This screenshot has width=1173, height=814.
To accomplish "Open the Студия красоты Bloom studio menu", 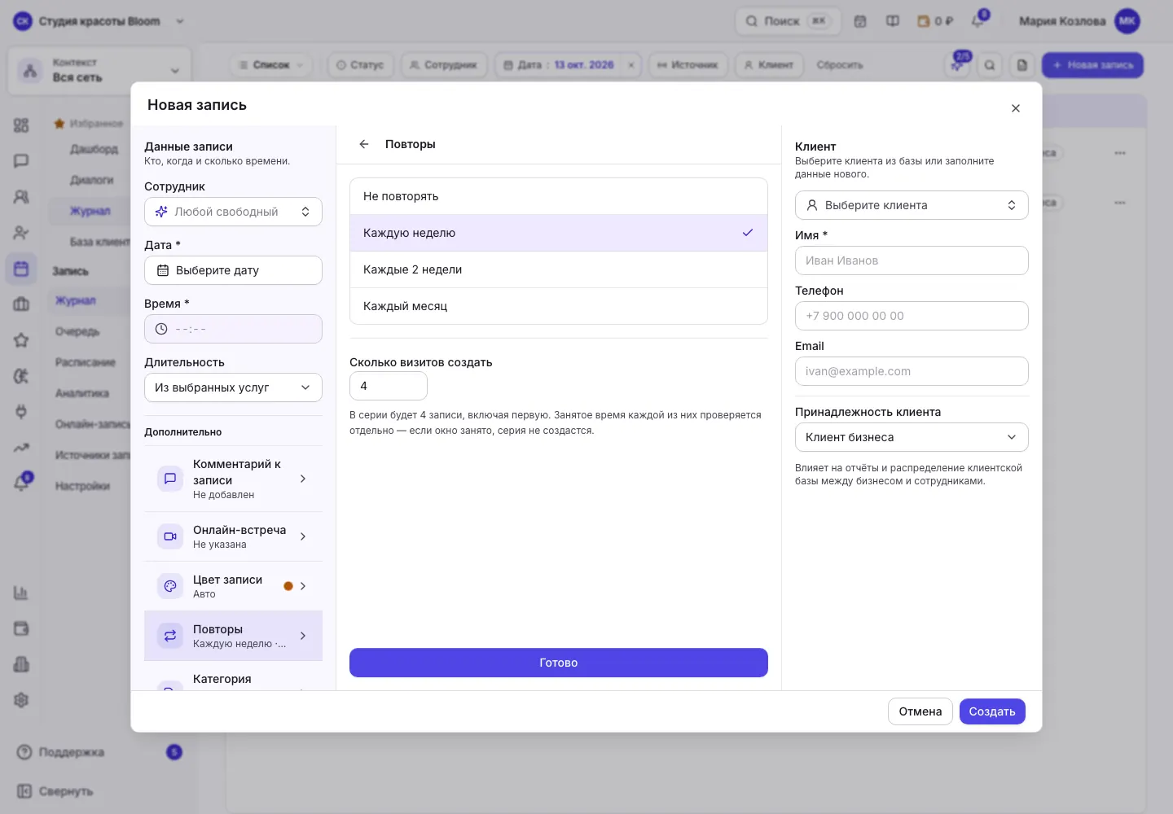I will tap(99, 21).
